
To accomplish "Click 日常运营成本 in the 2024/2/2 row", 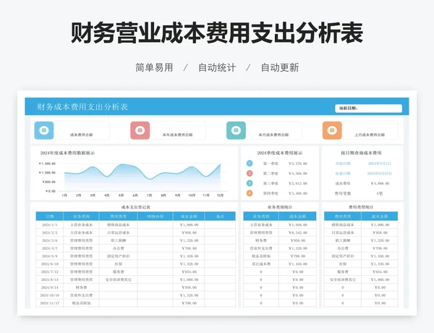I will click(119, 232).
